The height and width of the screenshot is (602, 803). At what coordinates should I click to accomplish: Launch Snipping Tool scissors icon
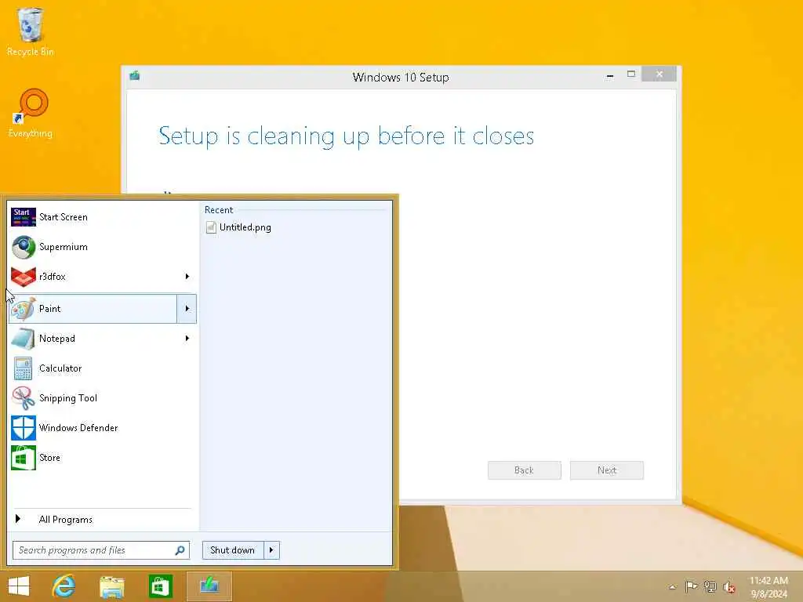pyautogui.click(x=24, y=397)
